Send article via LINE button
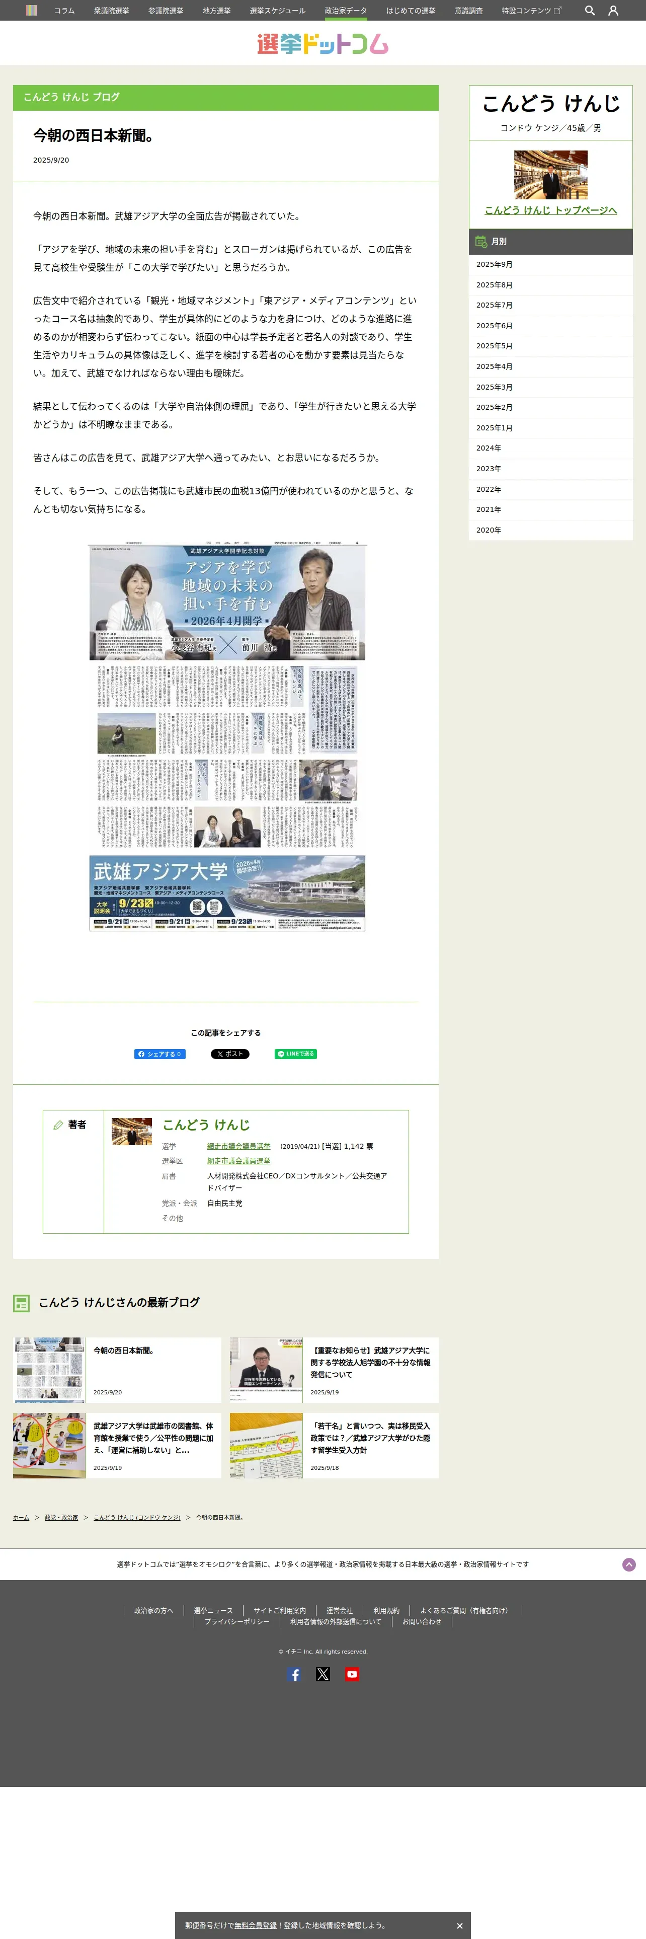This screenshot has width=646, height=1939. [x=295, y=1054]
